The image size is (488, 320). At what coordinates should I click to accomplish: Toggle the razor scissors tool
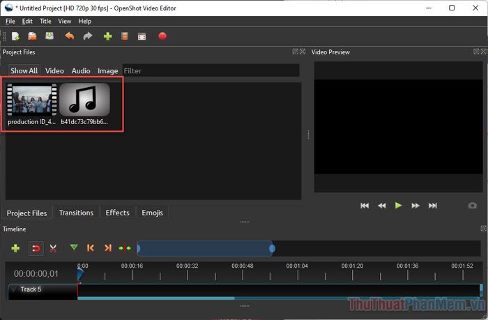[x=53, y=248]
